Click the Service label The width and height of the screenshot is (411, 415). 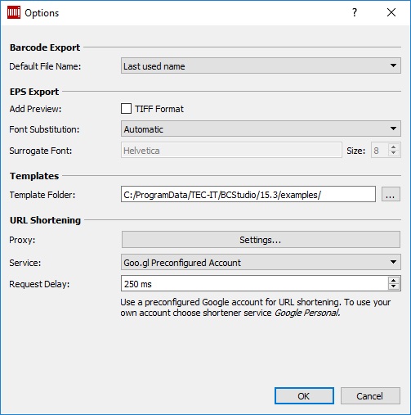pyautogui.click(x=25, y=263)
